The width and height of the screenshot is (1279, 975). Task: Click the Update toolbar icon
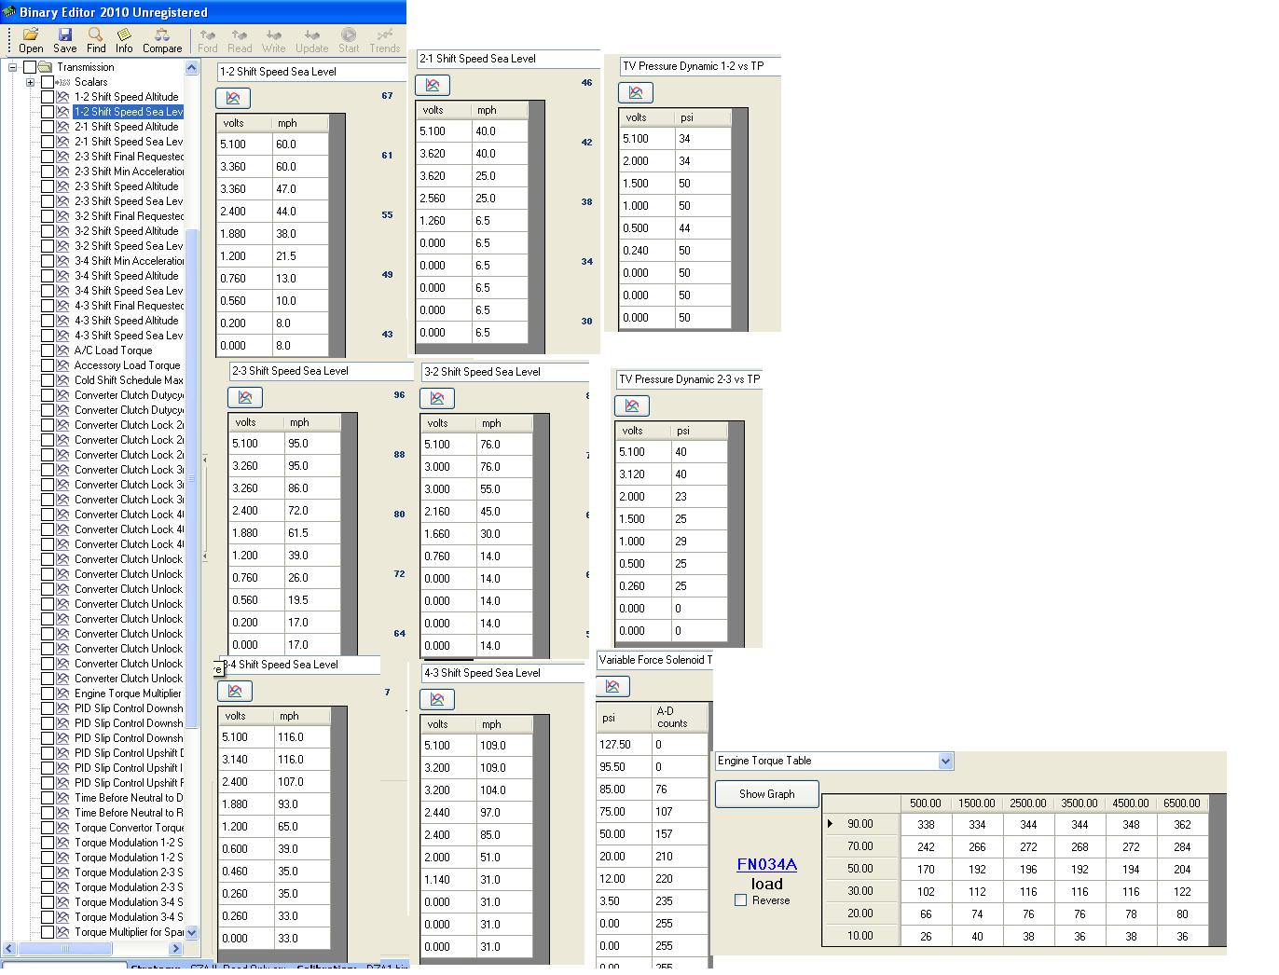click(x=312, y=40)
